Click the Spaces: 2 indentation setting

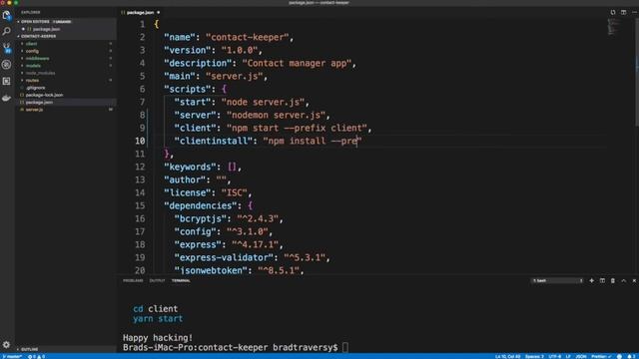(534, 356)
